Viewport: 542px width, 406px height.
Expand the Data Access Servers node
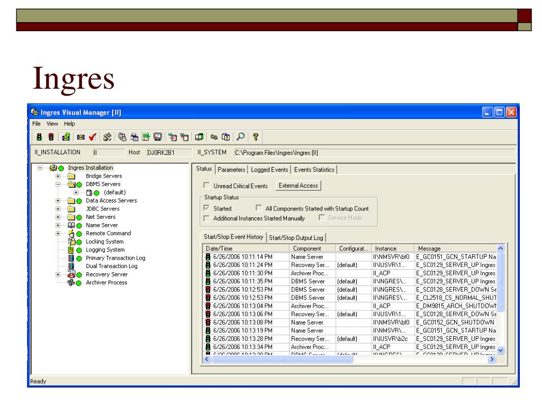pyautogui.click(x=58, y=200)
